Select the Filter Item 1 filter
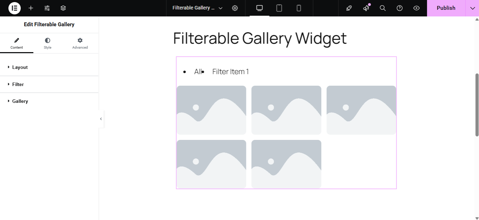This screenshot has height=220, width=479. point(231,72)
